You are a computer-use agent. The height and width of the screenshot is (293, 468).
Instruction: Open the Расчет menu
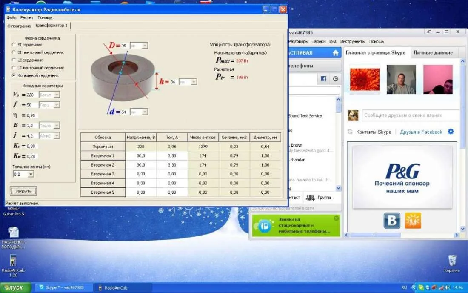tap(27, 17)
